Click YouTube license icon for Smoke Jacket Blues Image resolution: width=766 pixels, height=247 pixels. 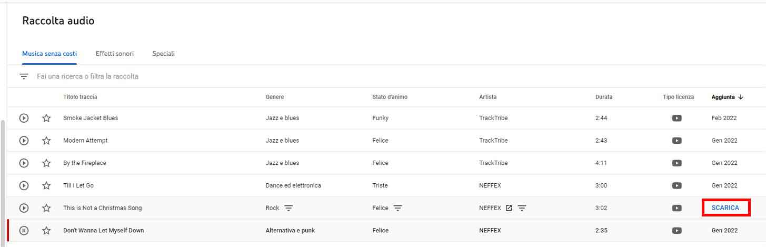[678, 118]
